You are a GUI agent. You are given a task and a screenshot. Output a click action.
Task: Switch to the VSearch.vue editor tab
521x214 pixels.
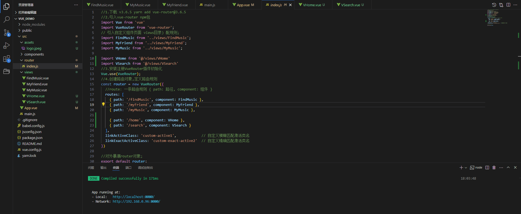pyautogui.click(x=352, y=5)
